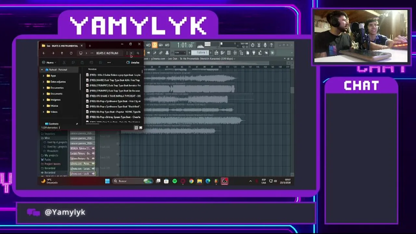Expand the Música folder node
This screenshot has width=416, height=234.
click(x=44, y=106)
